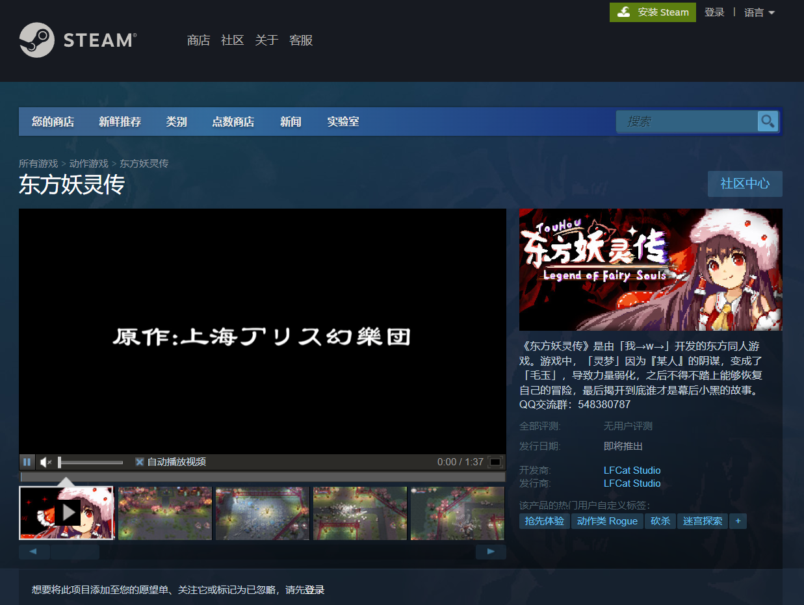Image resolution: width=804 pixels, height=605 pixels.
Task: Disable 自动播放视频 autoplay option
Action: click(x=139, y=461)
